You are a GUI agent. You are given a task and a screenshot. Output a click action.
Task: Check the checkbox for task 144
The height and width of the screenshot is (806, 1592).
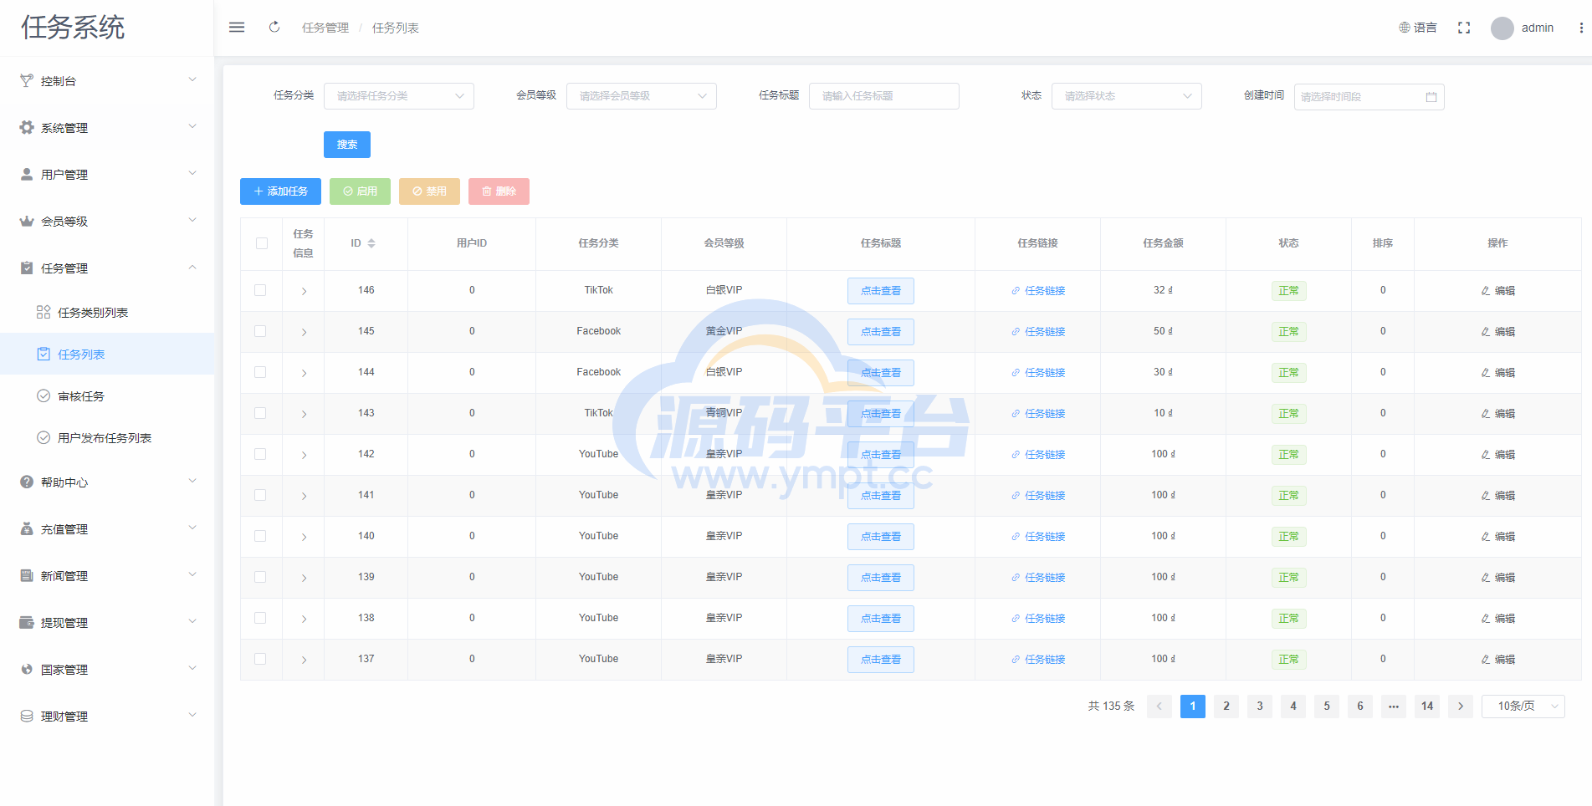coord(260,372)
